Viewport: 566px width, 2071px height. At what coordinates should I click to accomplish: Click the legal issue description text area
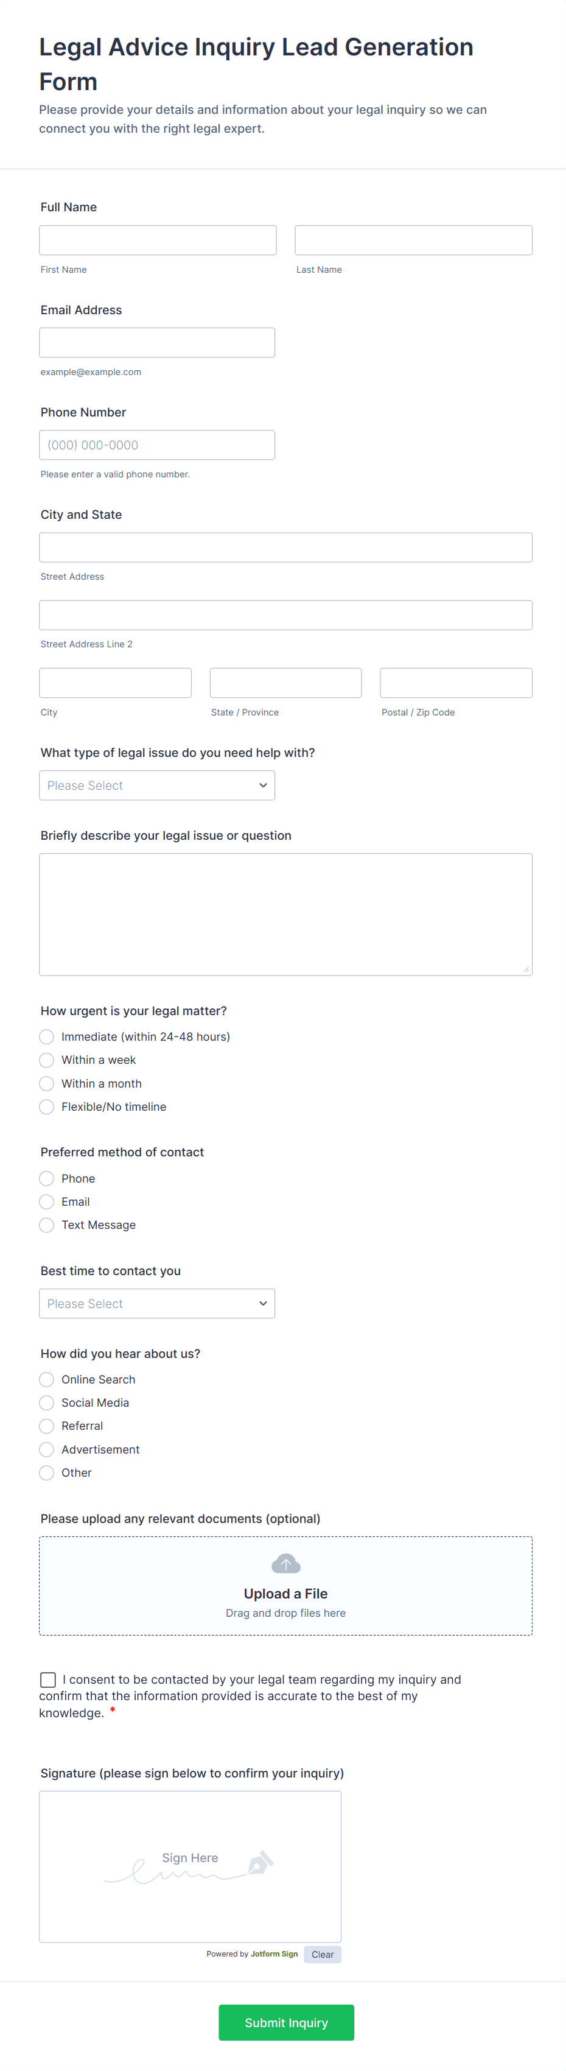coord(285,914)
